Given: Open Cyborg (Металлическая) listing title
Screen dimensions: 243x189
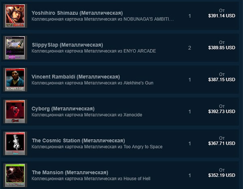Looking at the screenshot, I should coord(63,109).
